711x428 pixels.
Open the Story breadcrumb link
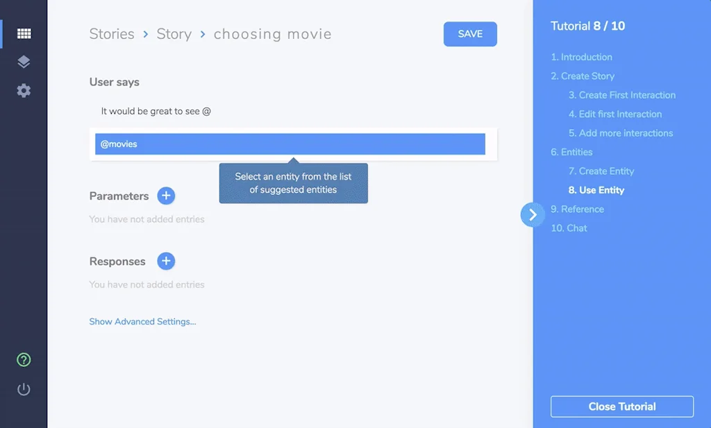point(174,34)
